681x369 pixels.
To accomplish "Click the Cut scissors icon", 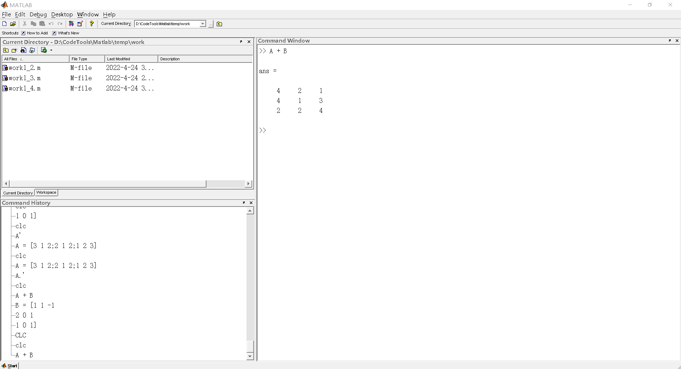I will tap(24, 24).
